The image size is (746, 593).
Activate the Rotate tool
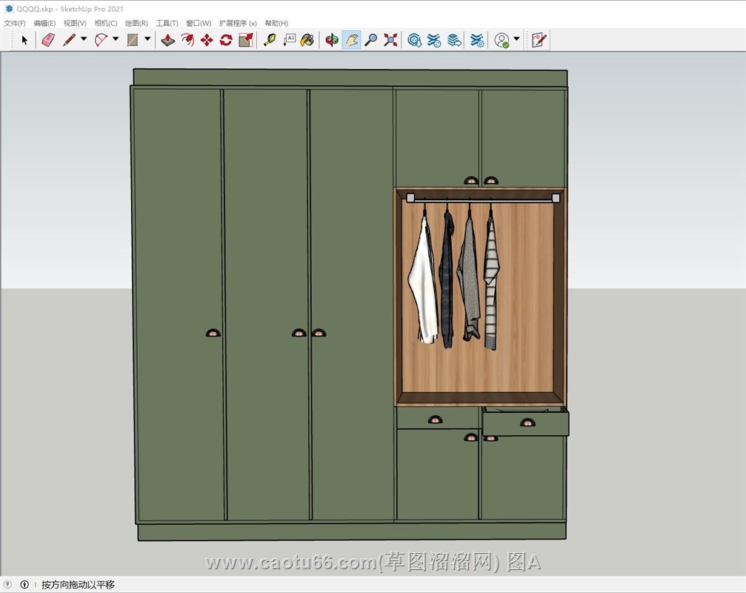[226, 40]
